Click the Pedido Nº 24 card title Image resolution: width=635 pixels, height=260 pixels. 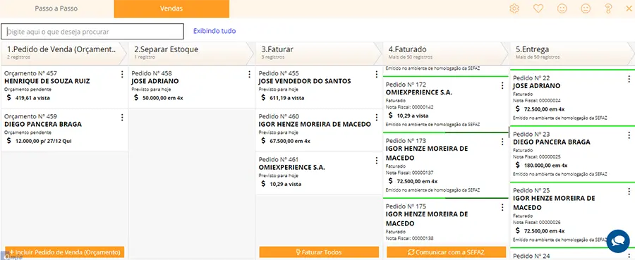(x=531, y=256)
